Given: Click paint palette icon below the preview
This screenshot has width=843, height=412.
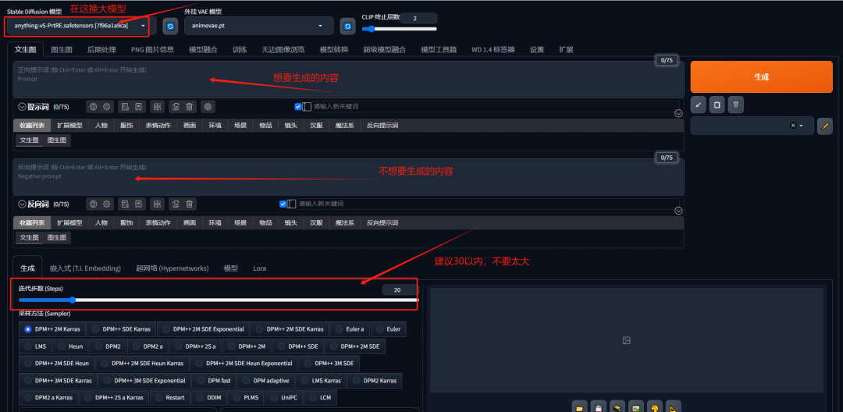Looking at the screenshot, I should click(655, 407).
